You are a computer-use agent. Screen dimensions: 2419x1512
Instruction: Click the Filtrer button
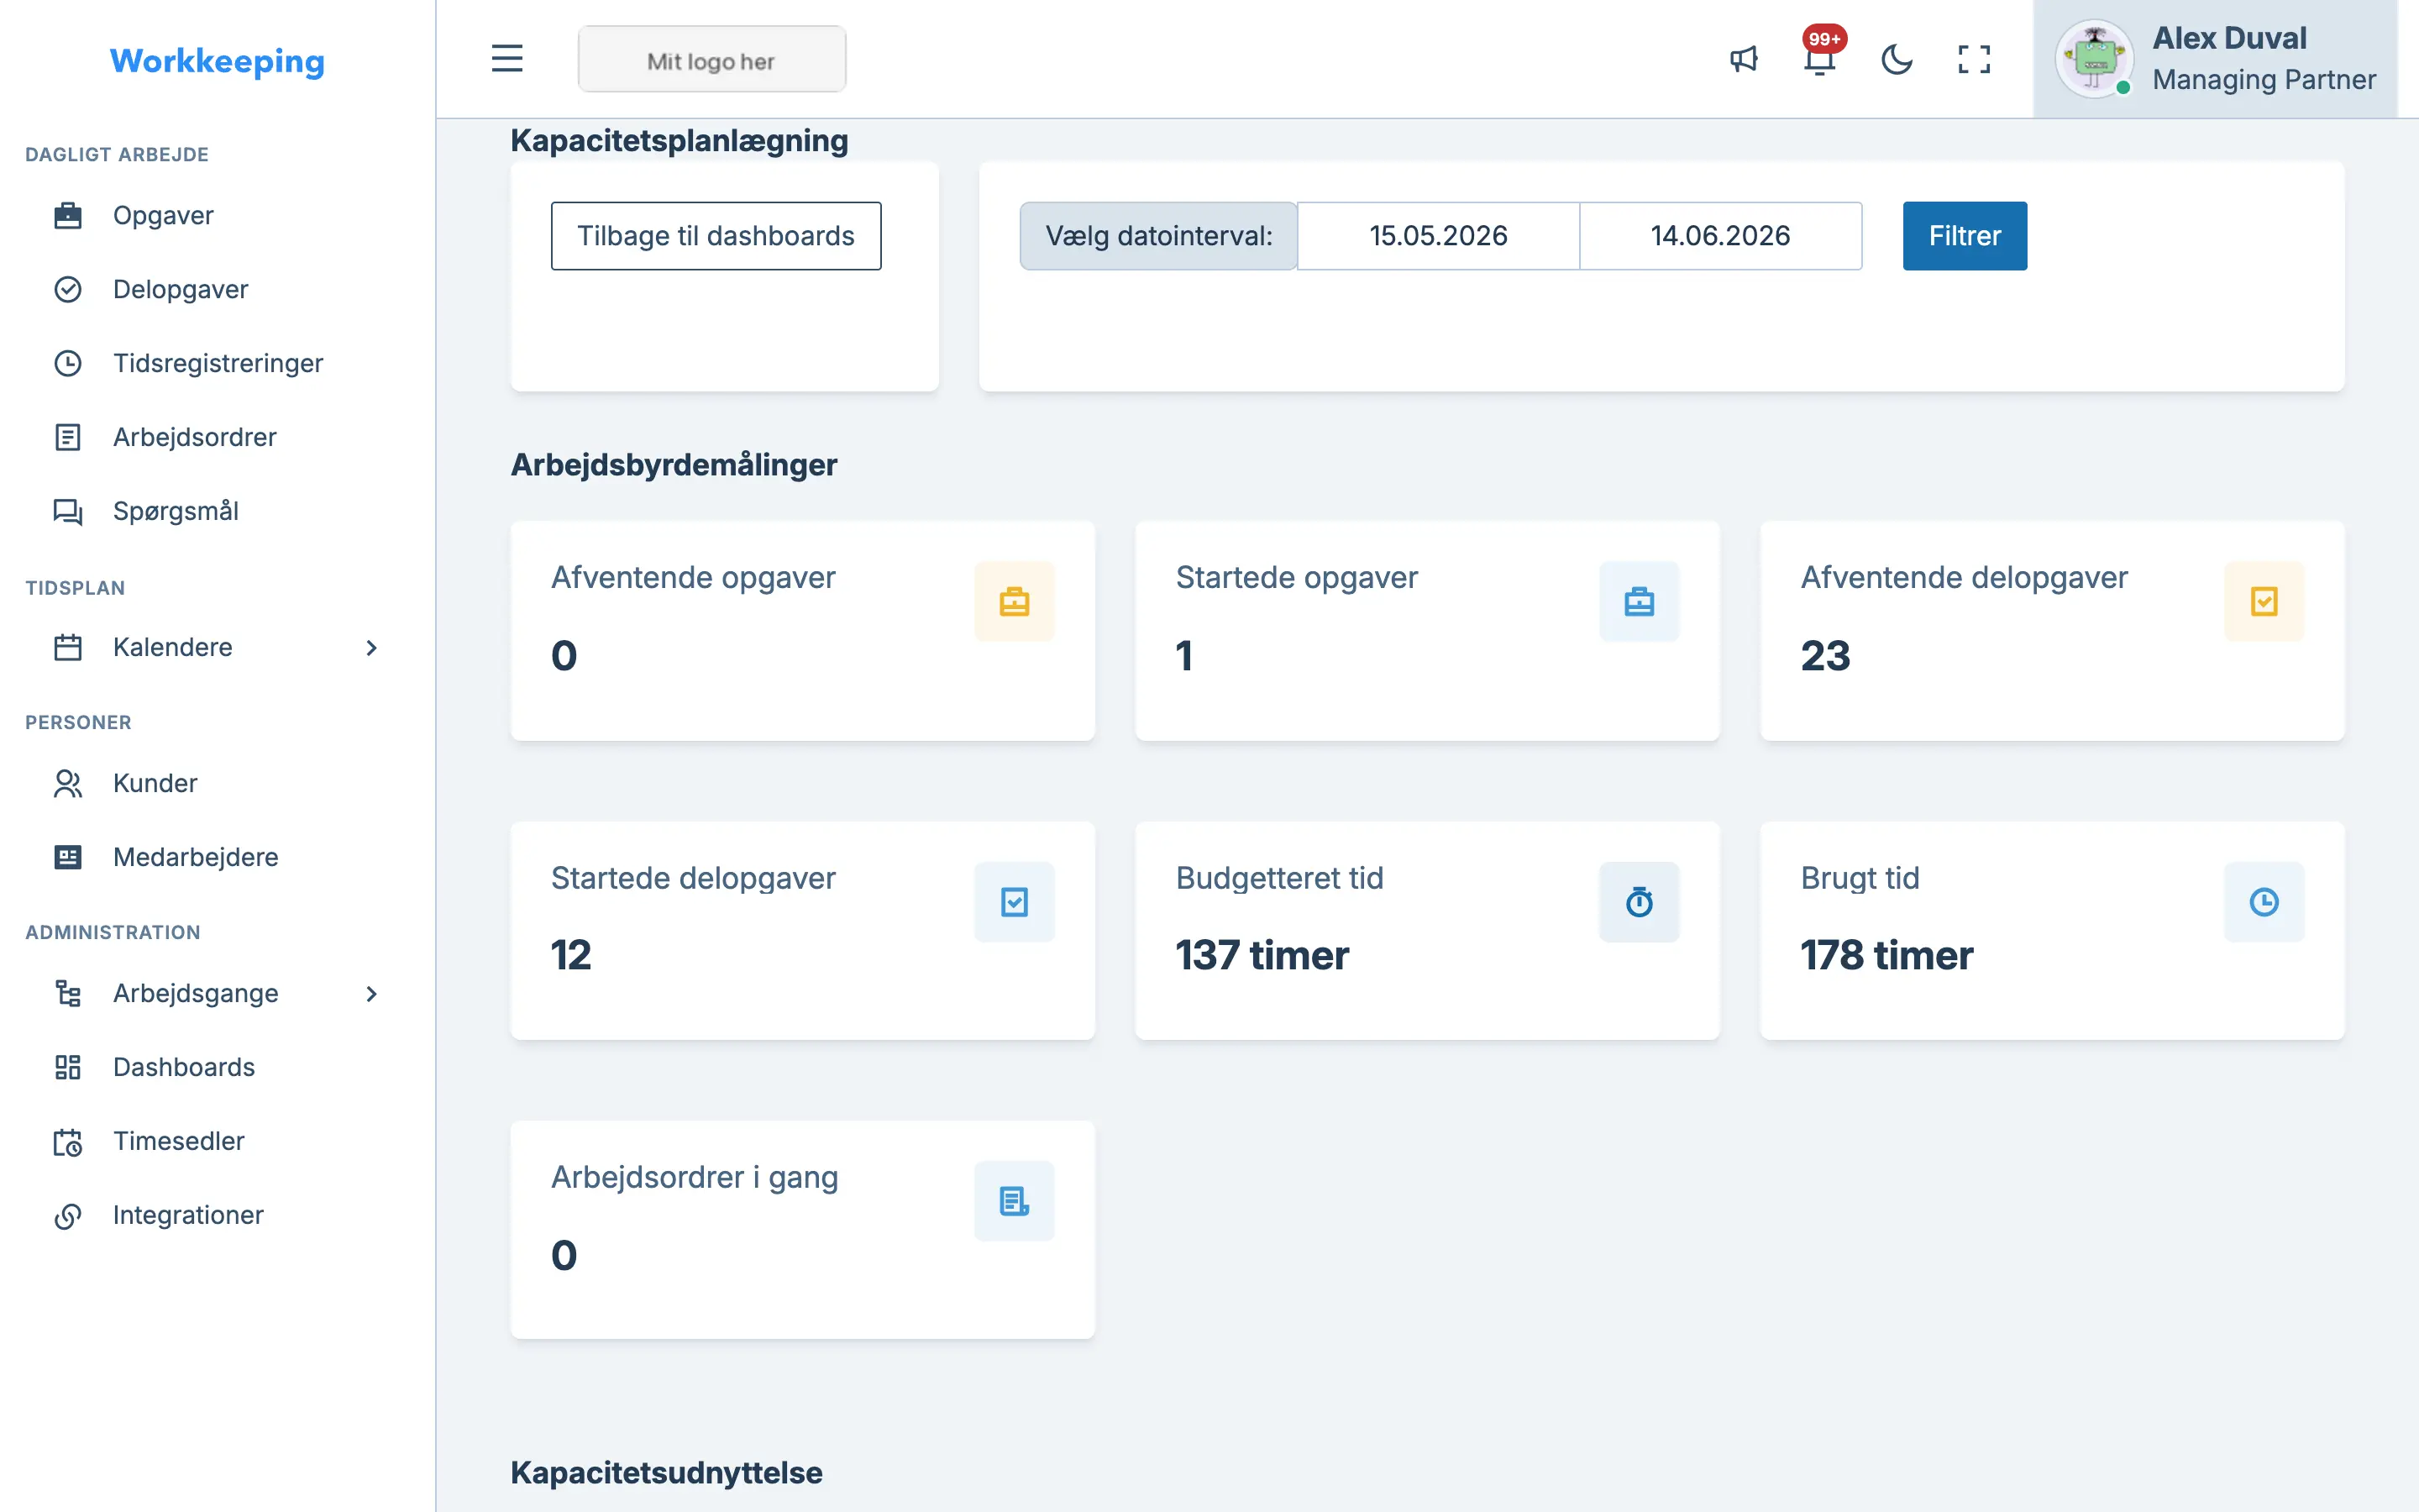coord(1965,236)
